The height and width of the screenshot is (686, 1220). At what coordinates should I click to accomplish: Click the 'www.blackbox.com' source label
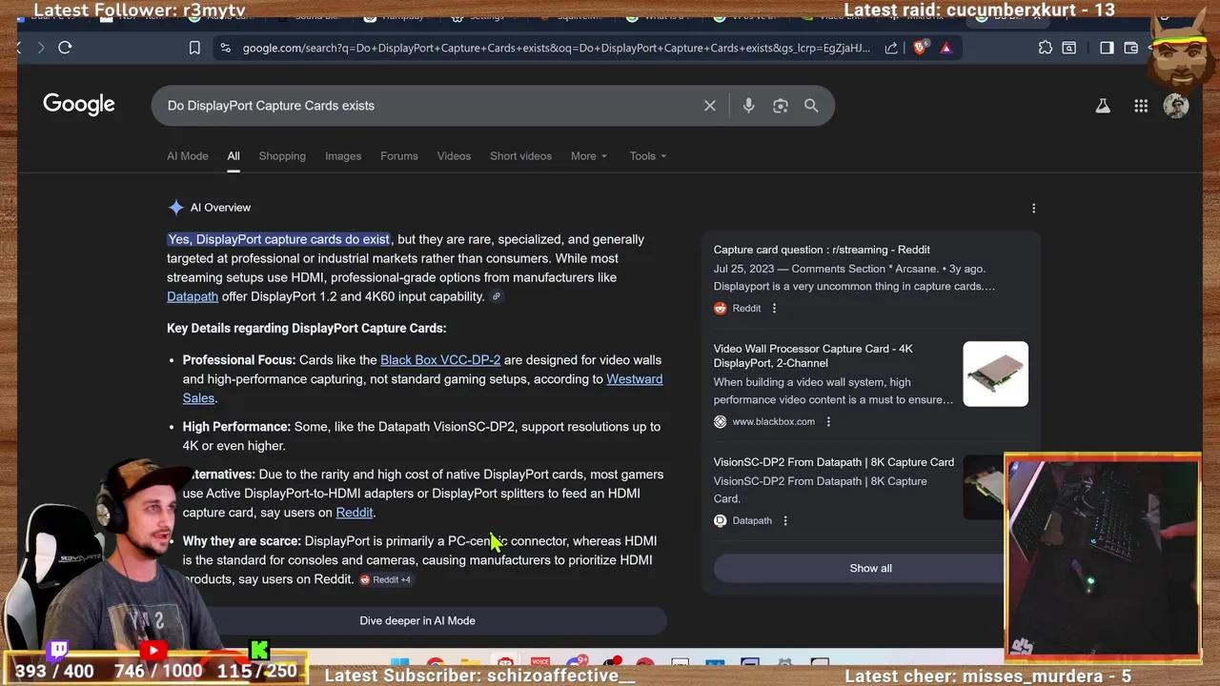[x=773, y=421]
